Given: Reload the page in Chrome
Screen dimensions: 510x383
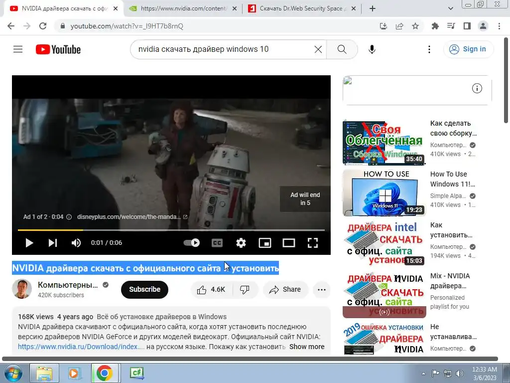Looking at the screenshot, I should pos(43,26).
